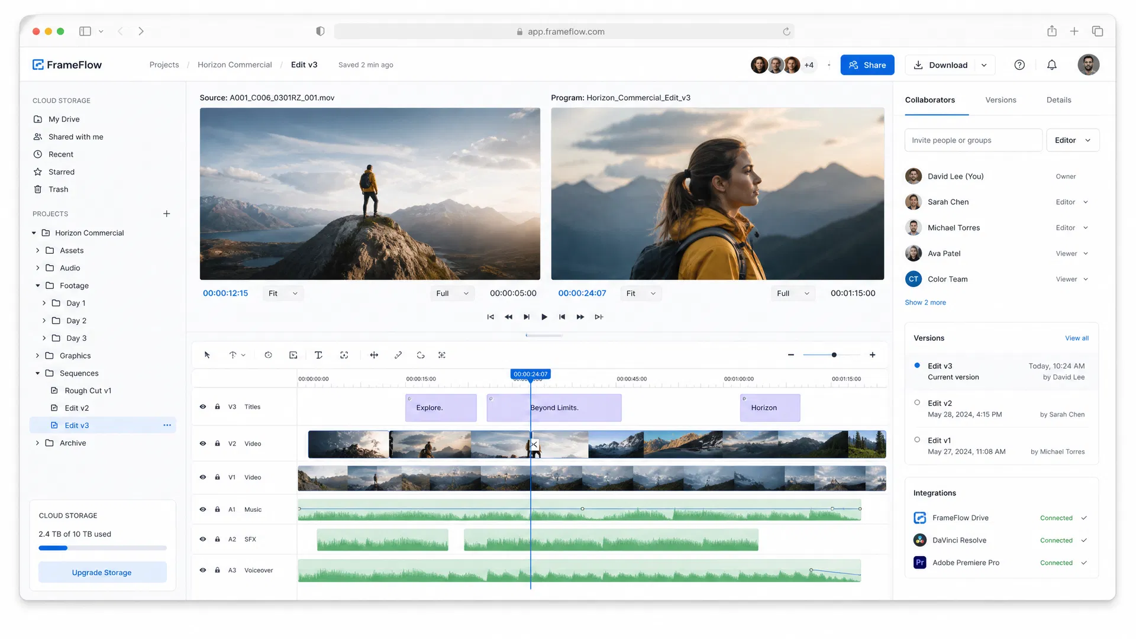
Task: Change Sarah Chen's Editor role dropdown
Action: coord(1072,202)
